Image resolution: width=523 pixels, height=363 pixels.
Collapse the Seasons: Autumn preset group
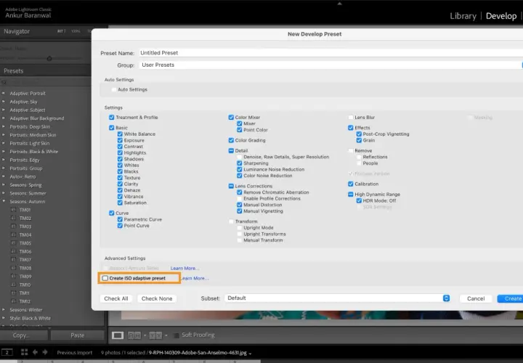tap(4, 201)
